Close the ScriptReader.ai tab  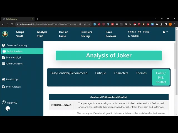[x=32, y=19]
